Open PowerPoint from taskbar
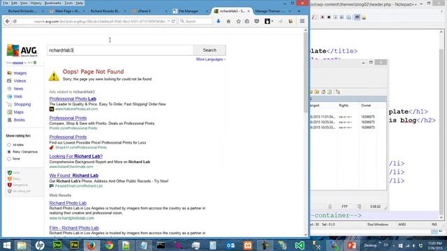 pyautogui.click(x=351, y=245)
